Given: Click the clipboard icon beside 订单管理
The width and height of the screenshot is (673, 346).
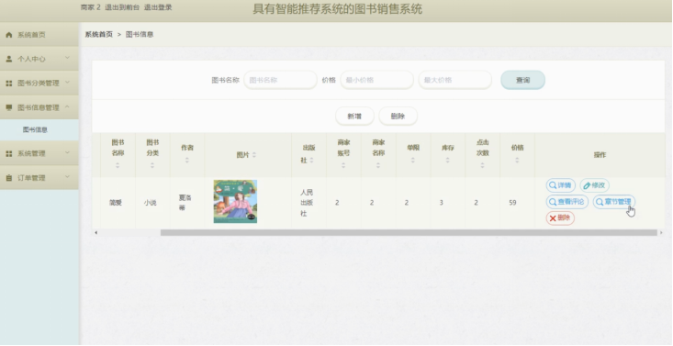Looking at the screenshot, I should (8, 178).
